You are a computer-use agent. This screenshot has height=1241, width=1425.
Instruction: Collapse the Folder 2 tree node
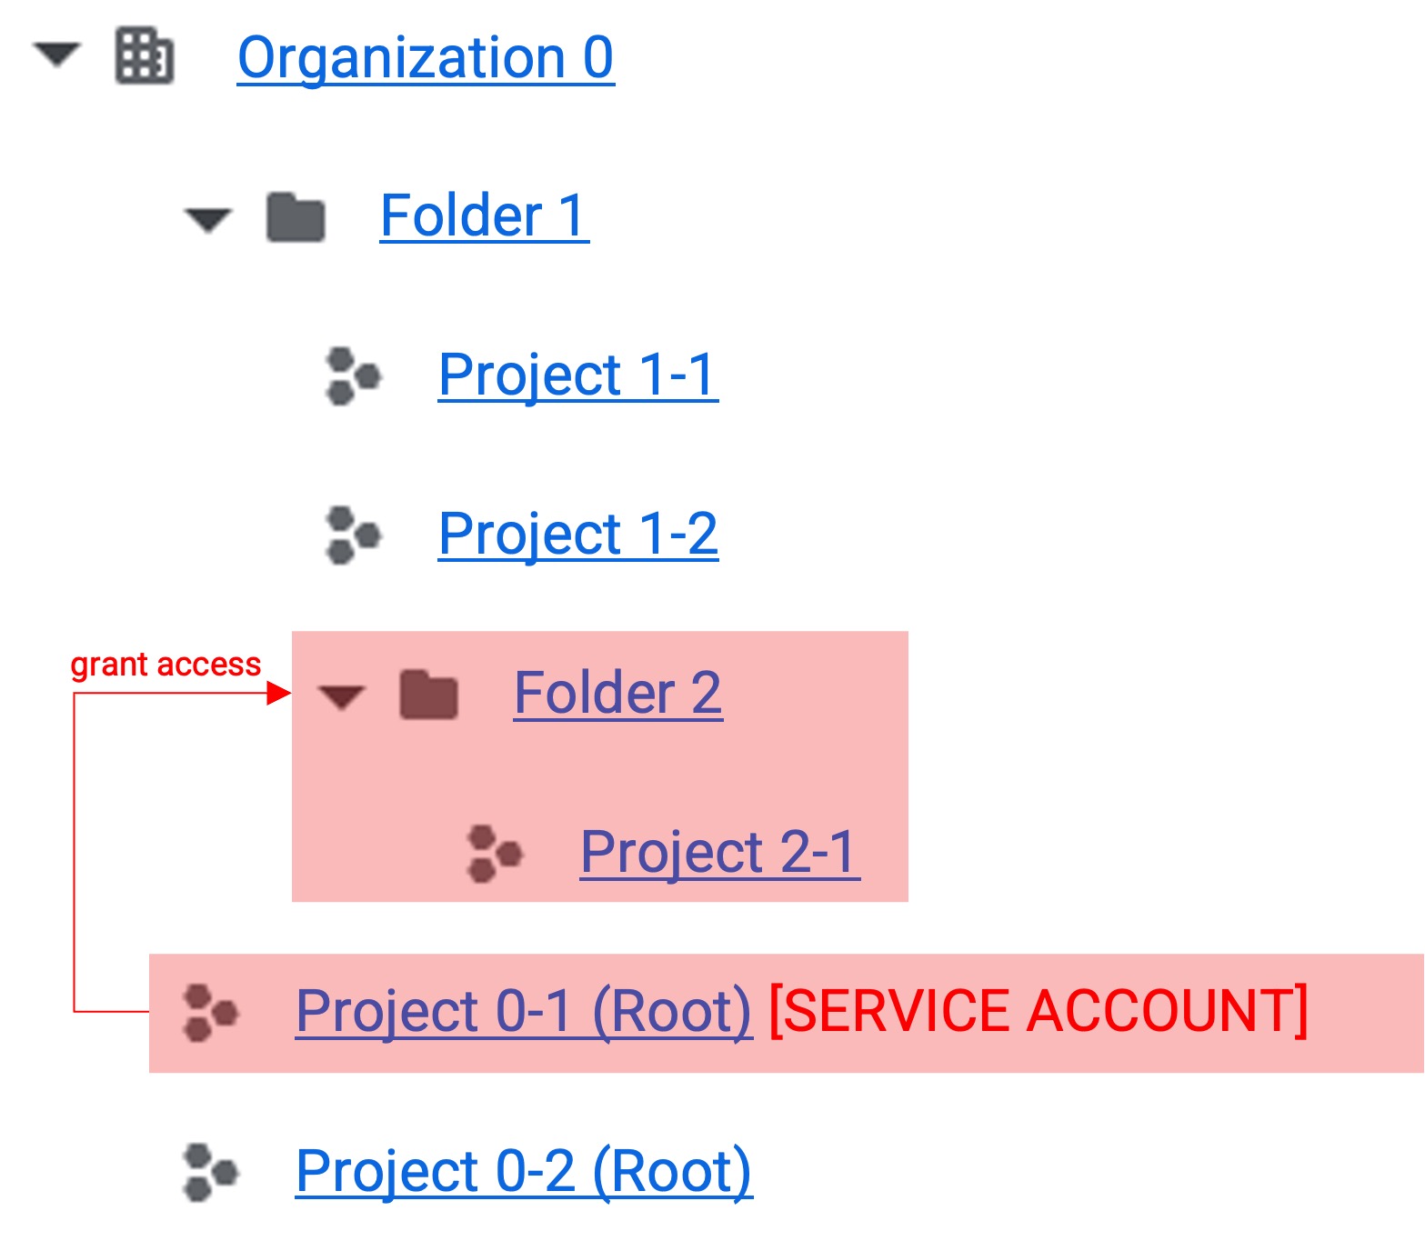(341, 697)
